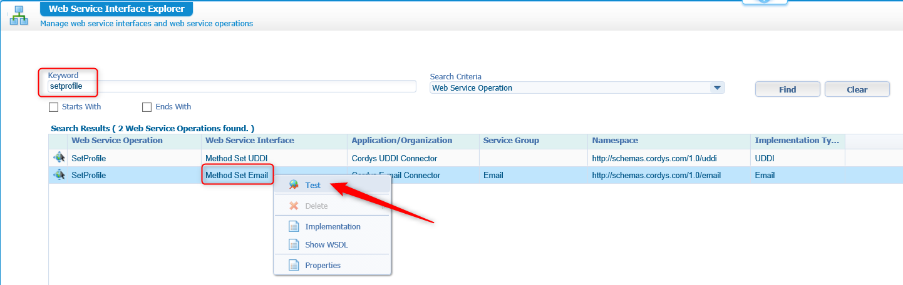Click the Test globe icon in context menu
Image resolution: width=903 pixels, height=285 pixels.
click(x=294, y=186)
